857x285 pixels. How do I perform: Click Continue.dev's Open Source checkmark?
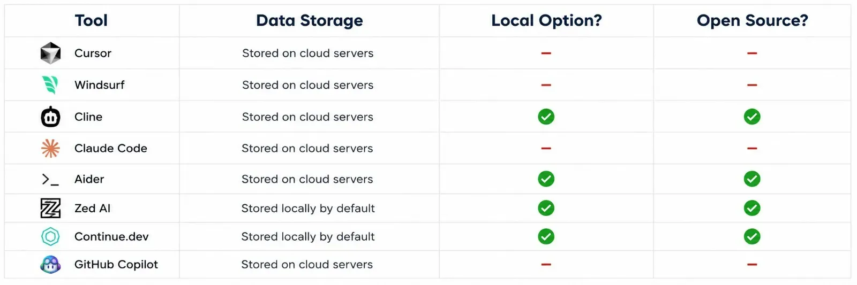click(752, 236)
